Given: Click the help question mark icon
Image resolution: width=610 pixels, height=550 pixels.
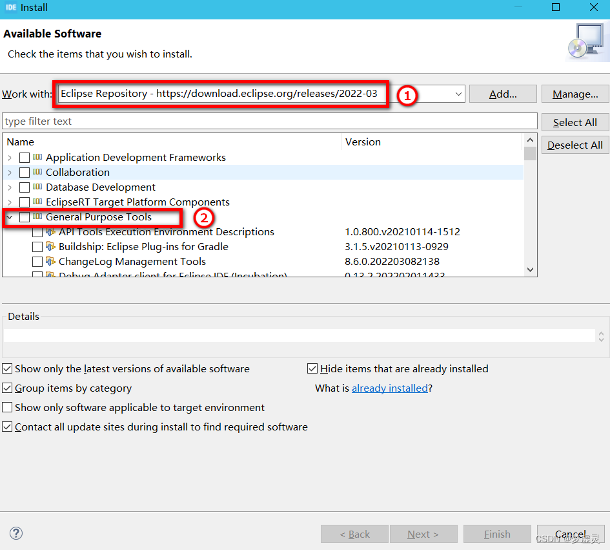Looking at the screenshot, I should point(16,533).
